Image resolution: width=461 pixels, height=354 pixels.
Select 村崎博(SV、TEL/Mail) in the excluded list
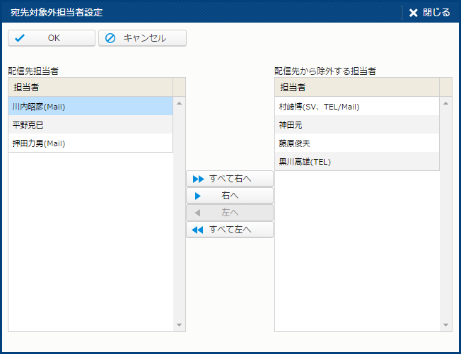356,107
